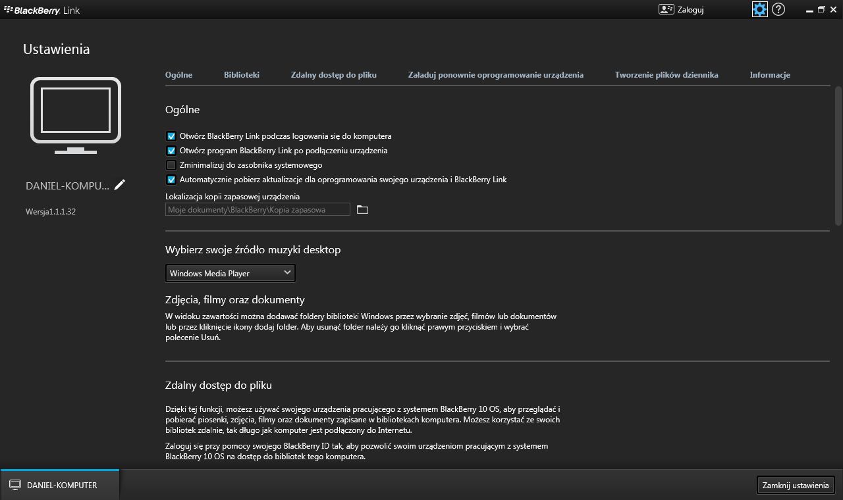Viewport: 843px width, 500px height.
Task: Click the 'Wybierz swoje źródło muzyki desktop' heading
Action: click(x=253, y=250)
